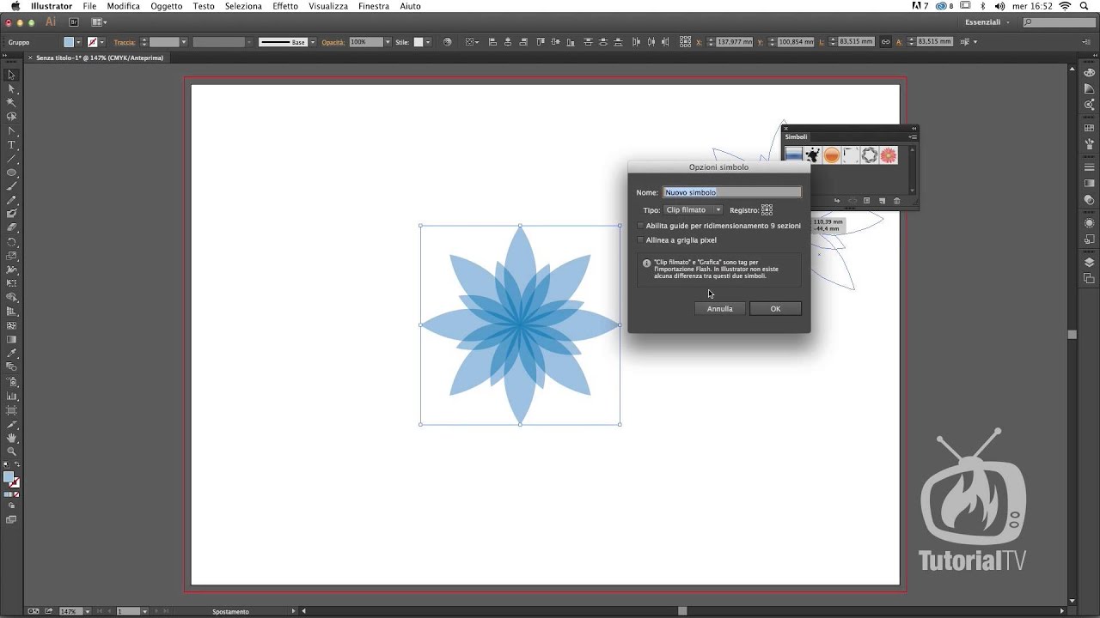Select the Senza titolo-1 document tab
Image resolution: width=1100 pixels, height=618 pixels.
point(99,58)
